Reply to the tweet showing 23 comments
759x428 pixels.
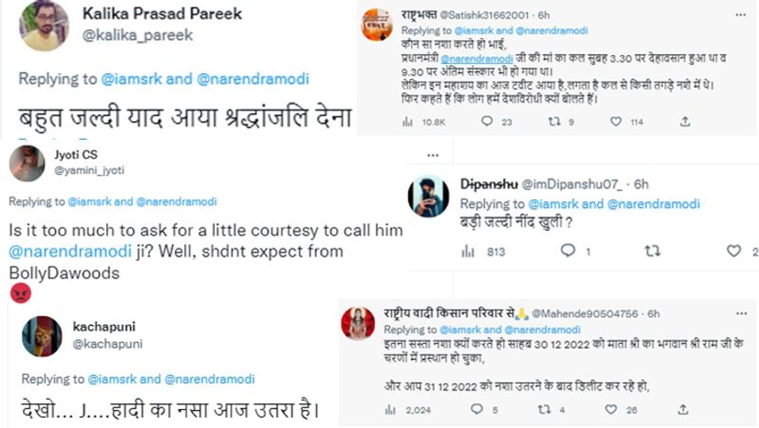point(487,122)
